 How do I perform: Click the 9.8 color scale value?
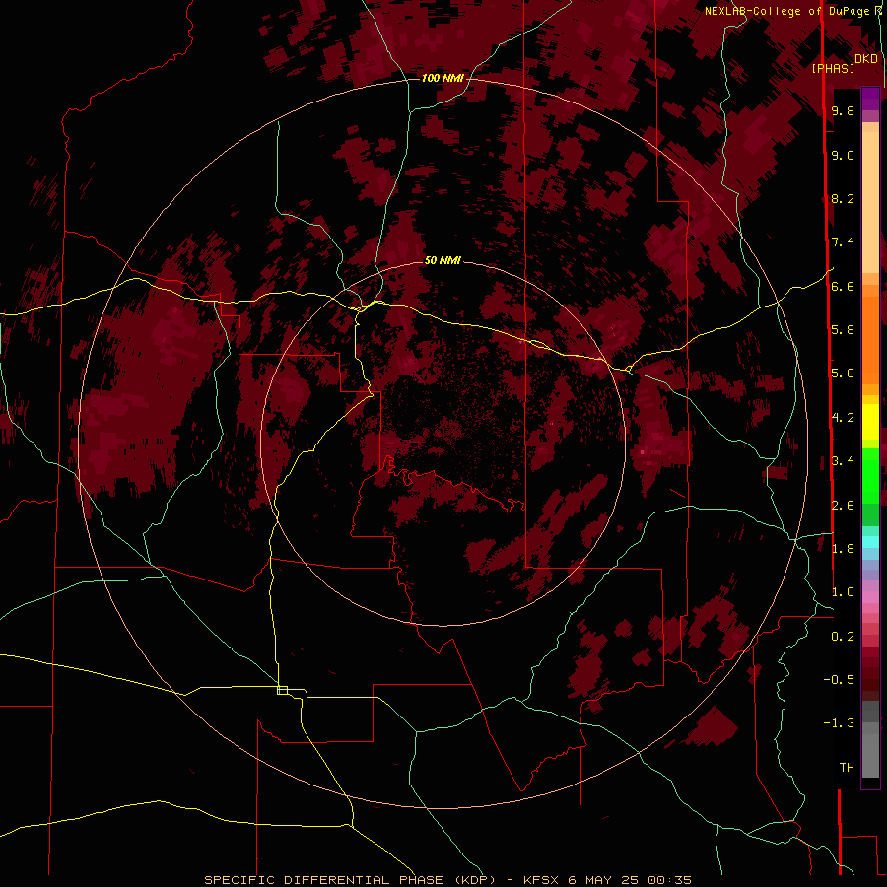(x=843, y=110)
